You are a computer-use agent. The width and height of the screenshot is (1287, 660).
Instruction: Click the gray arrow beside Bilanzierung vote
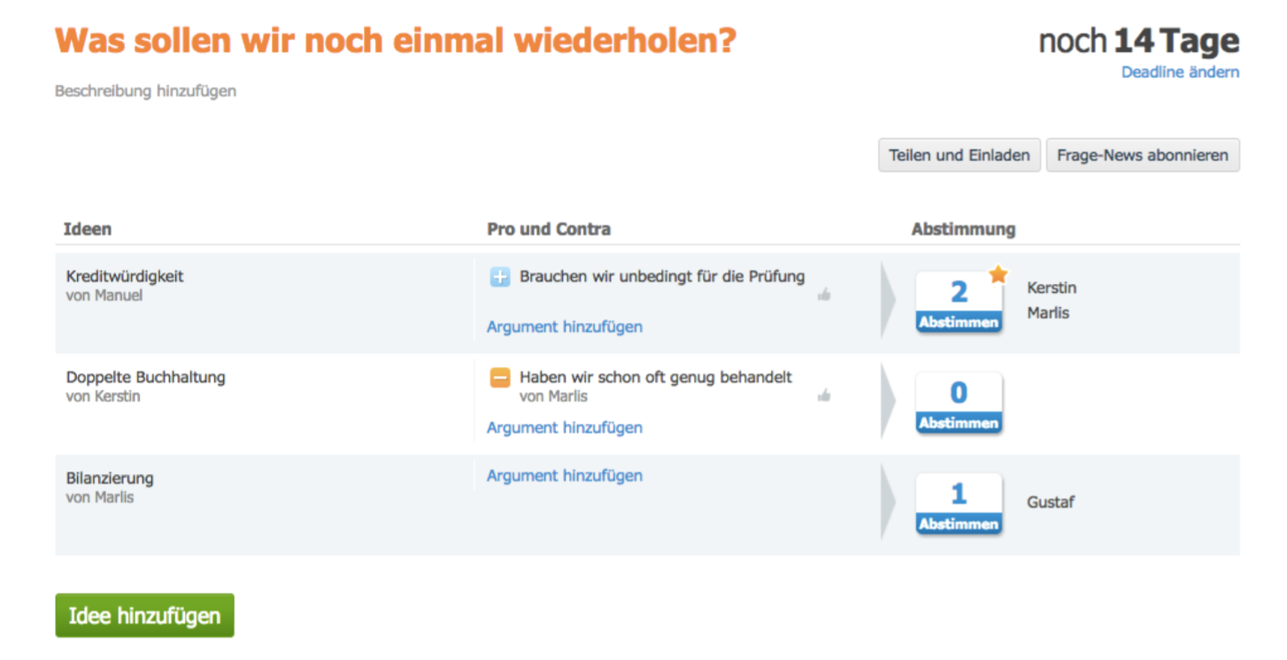click(888, 503)
